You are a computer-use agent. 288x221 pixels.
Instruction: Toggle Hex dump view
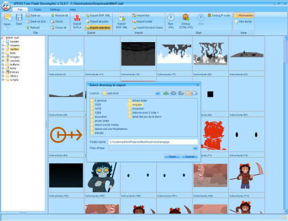coord(243,21)
